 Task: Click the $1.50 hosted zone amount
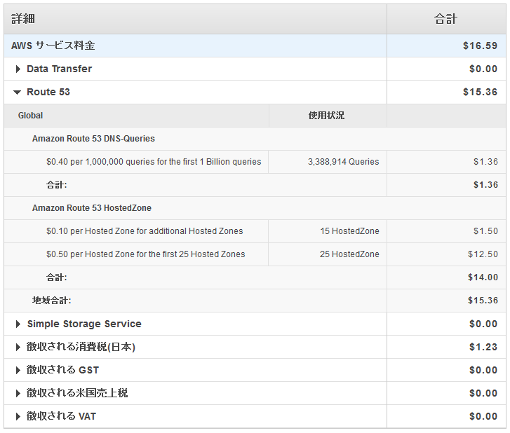[485, 231]
